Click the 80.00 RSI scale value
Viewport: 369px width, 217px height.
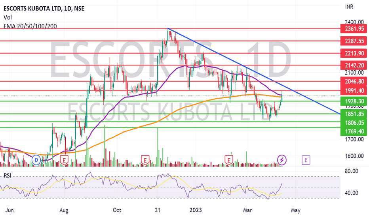[x=352, y=171]
